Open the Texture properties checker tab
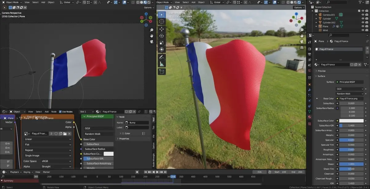Image resolution: width=370 pixels, height=189 pixels. [x=310, y=124]
